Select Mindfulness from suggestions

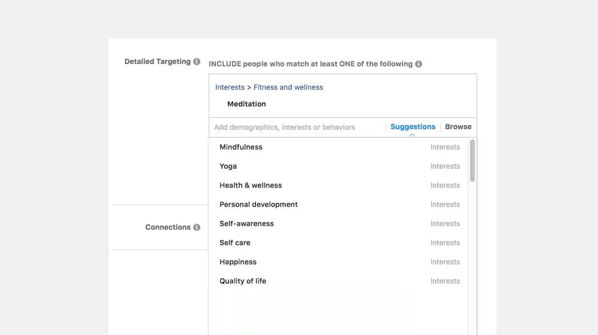click(x=241, y=147)
